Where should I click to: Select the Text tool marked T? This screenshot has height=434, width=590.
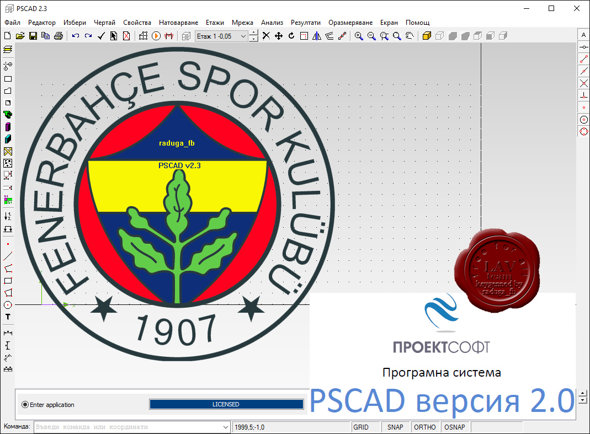(x=8, y=317)
